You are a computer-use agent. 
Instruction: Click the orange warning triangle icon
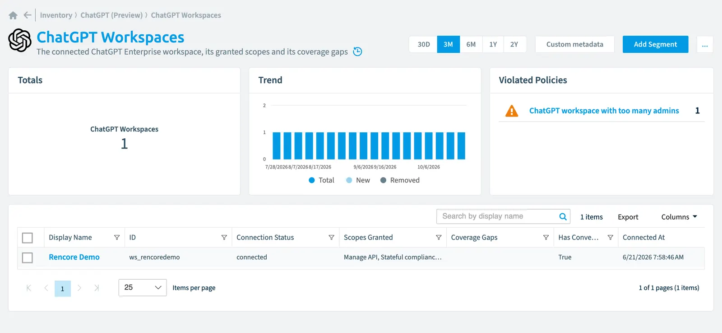click(512, 111)
